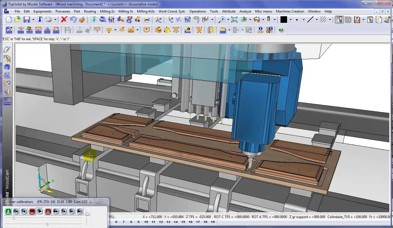Undo the last action with the blue arrow icon
Image resolution: width=393 pixels, height=228 pixels.
[73, 20]
